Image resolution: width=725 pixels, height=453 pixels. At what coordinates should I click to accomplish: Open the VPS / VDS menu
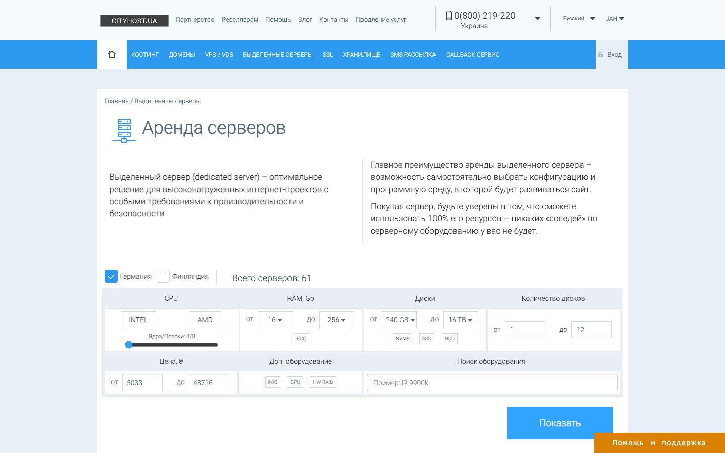(x=219, y=55)
